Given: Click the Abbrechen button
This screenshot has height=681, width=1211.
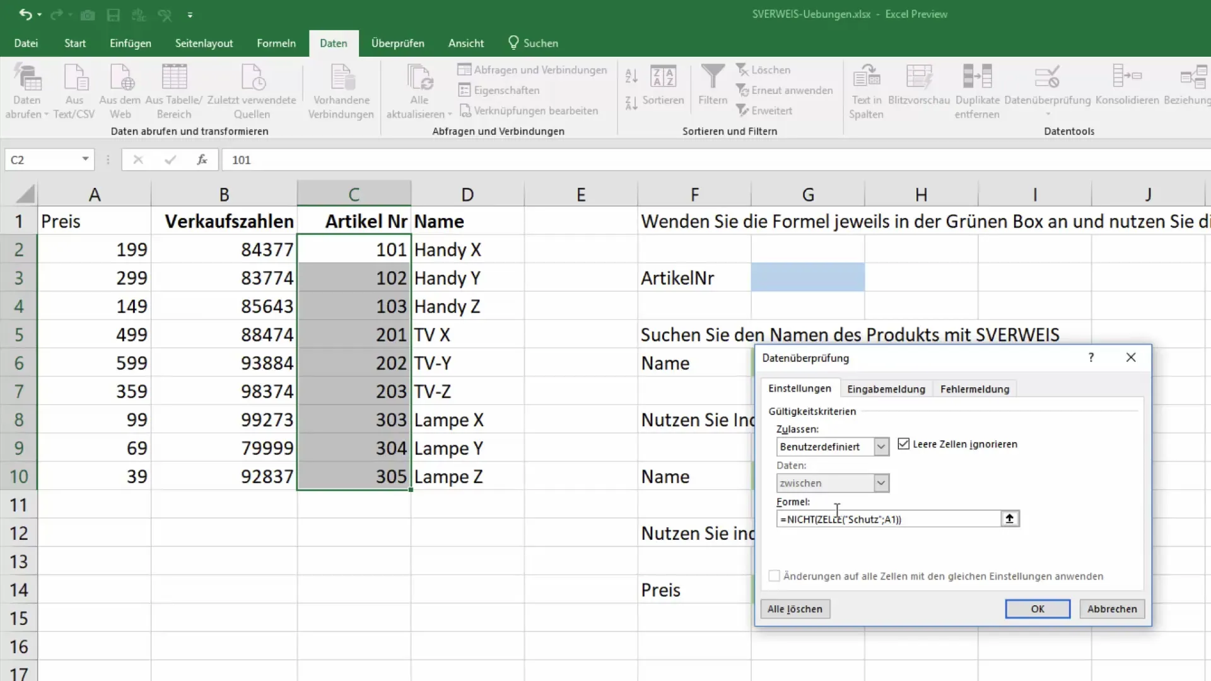Looking at the screenshot, I should [1112, 608].
